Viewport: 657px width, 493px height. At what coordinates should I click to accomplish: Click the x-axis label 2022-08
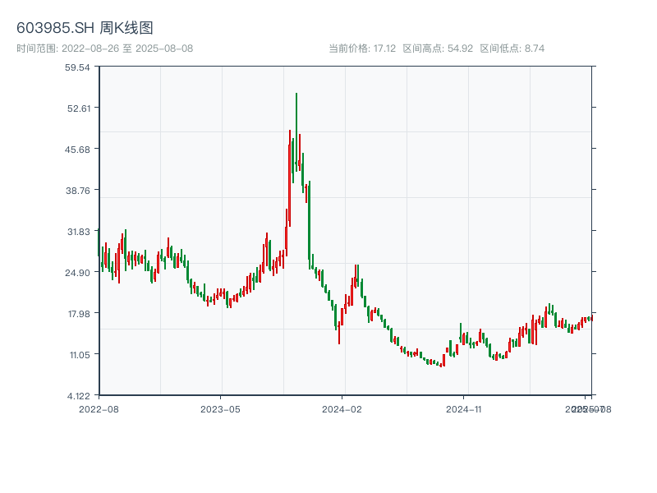[99, 409]
